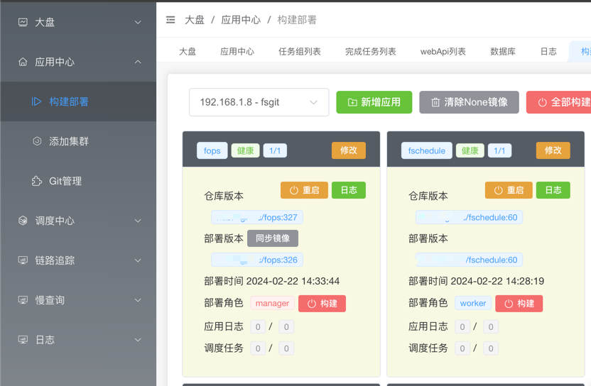Click the power icon on fops 重启 button
591x386 pixels.
tap(294, 190)
